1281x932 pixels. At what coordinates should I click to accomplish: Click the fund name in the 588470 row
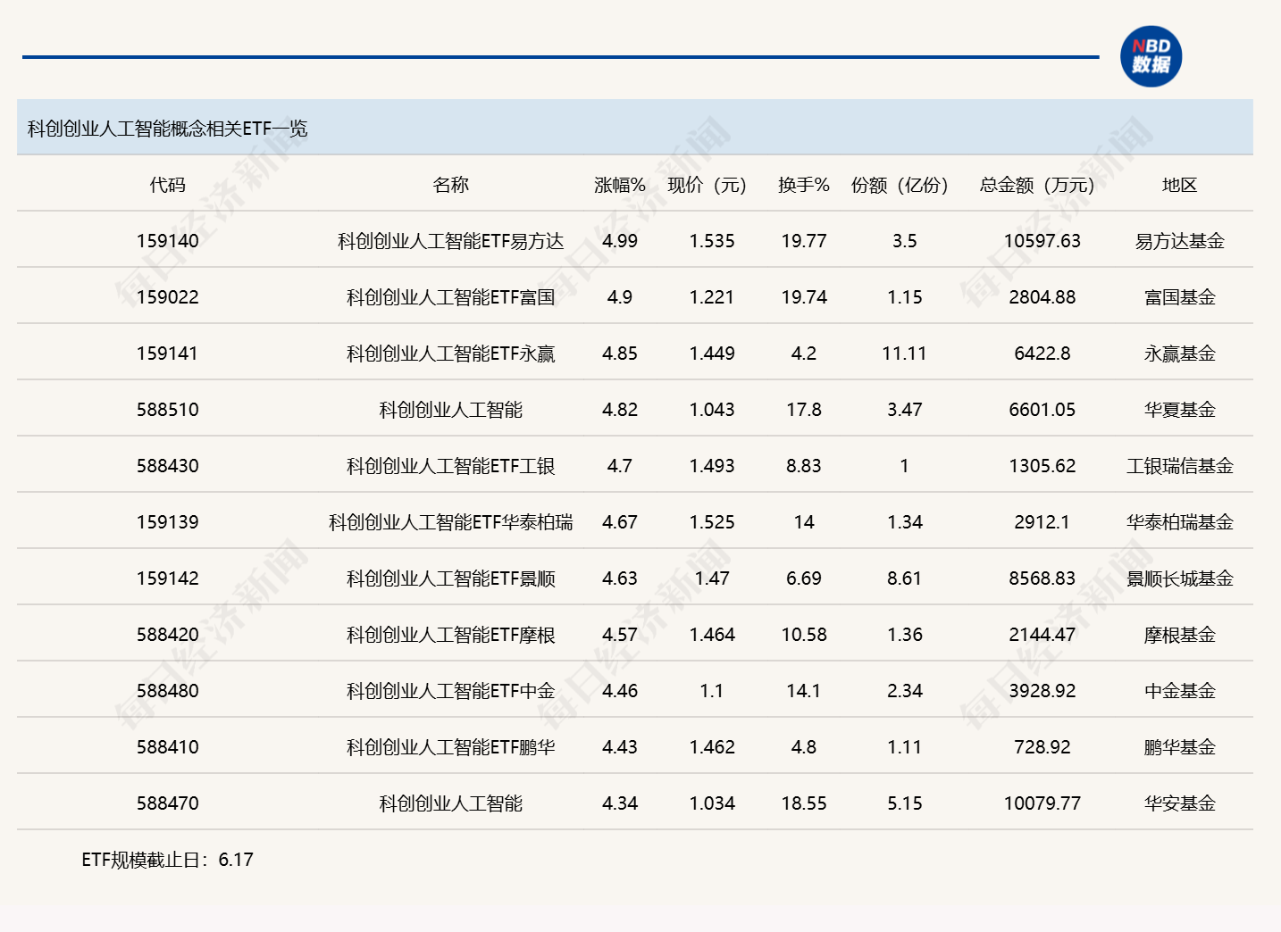[451, 803]
